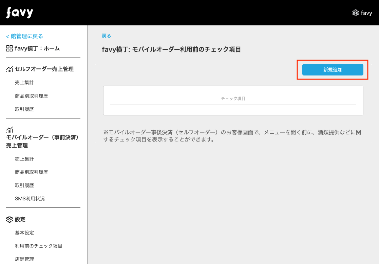Select 設定 section heading

click(20, 219)
